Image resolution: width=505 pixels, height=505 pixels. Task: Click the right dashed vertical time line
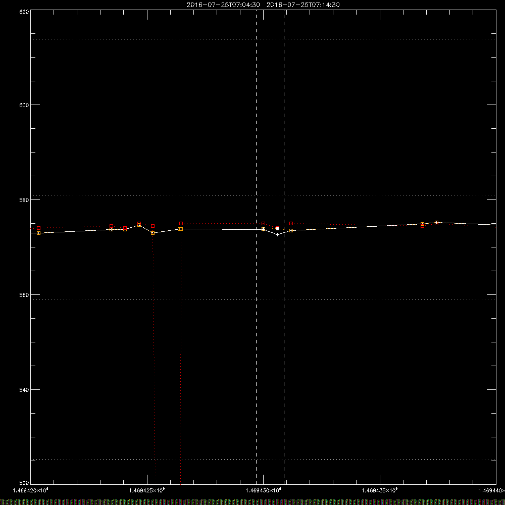[284, 247]
